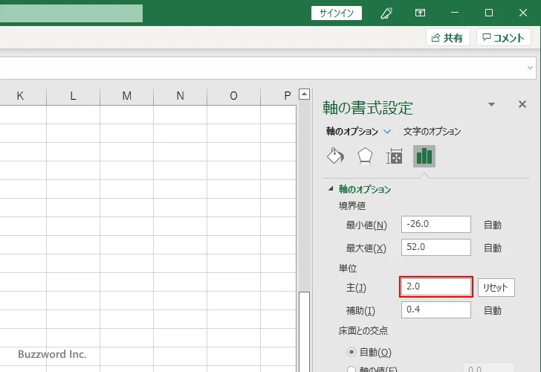The width and height of the screenshot is (541, 372).
Task: Close the 軸の書式設定 pane
Action: (522, 104)
